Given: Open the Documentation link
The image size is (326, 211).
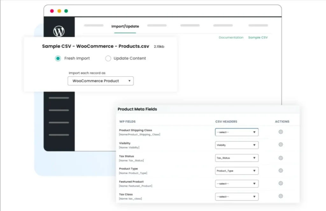Looking at the screenshot, I should (x=231, y=37).
